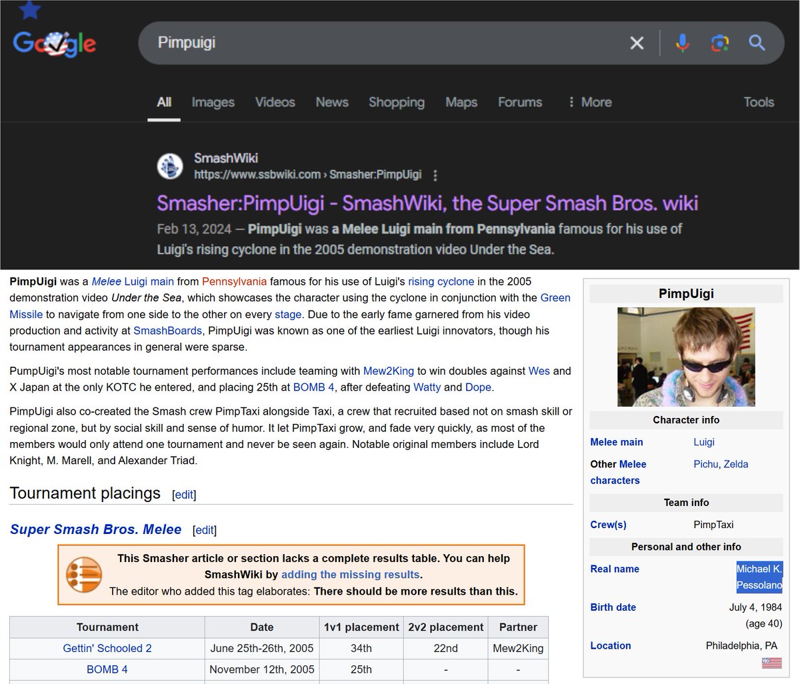Open Zelda character link in infobox

736,464
